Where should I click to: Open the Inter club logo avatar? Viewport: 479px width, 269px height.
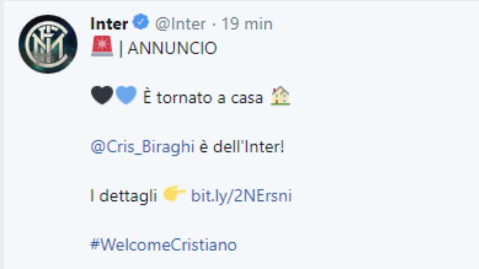pyautogui.click(x=48, y=44)
